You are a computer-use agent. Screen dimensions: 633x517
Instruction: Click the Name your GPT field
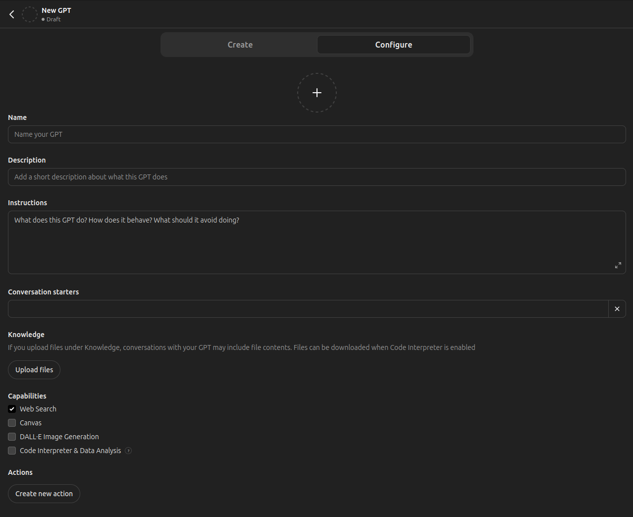tap(317, 134)
